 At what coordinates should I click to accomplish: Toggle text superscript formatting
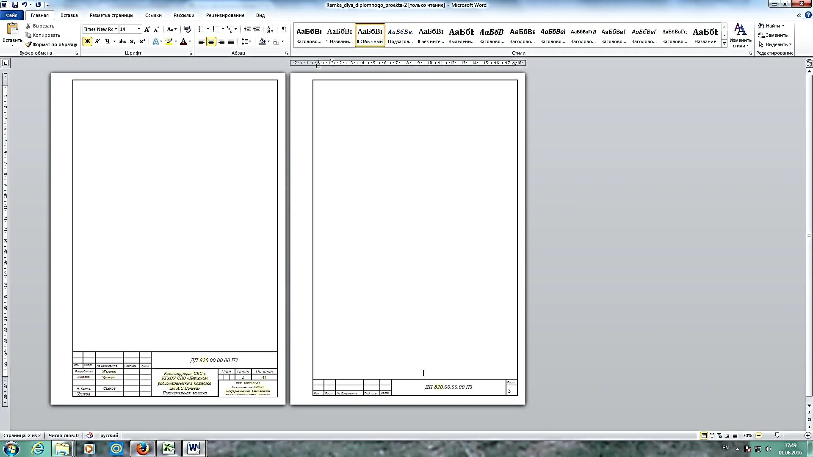[x=142, y=41]
